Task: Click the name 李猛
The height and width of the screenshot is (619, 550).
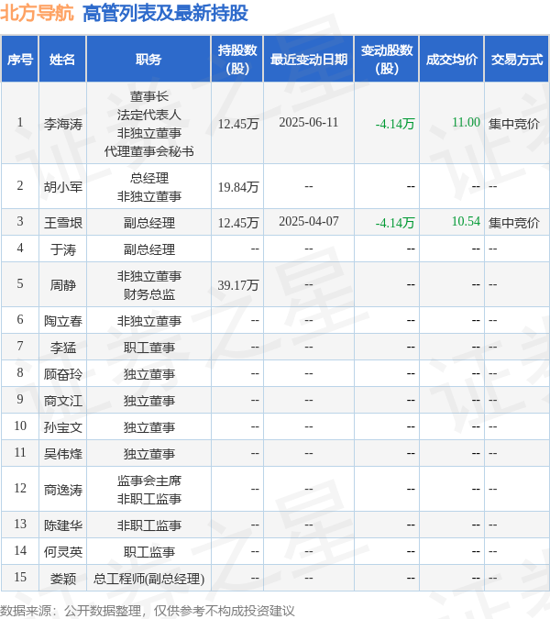Action: coord(63,348)
